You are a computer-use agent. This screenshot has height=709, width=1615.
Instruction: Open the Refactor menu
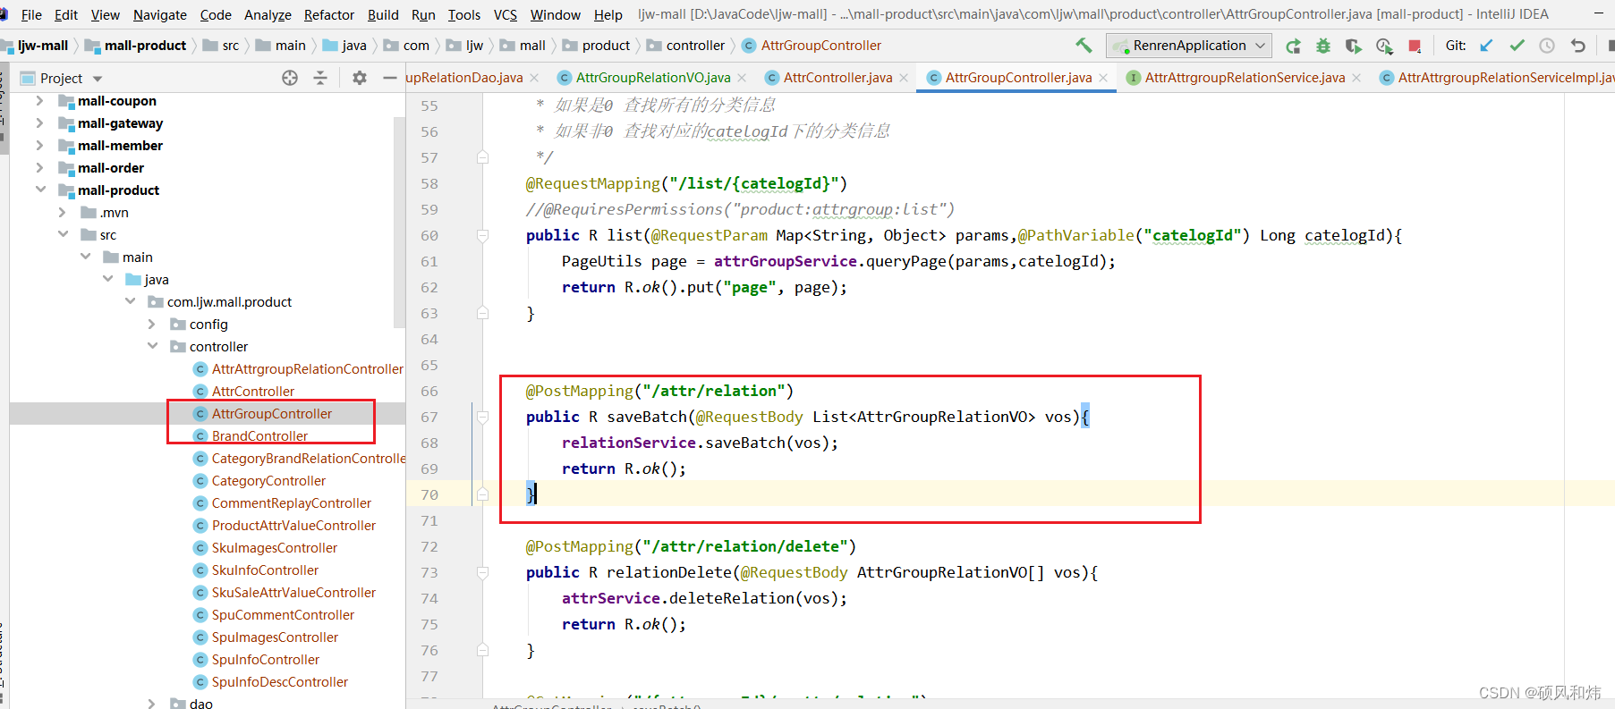click(x=329, y=14)
